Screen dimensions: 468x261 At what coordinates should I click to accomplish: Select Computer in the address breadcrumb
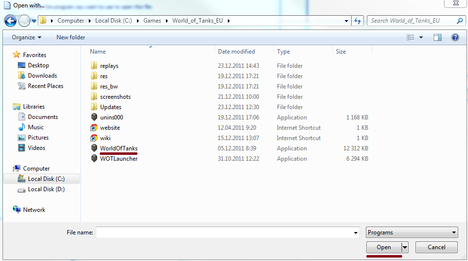pyautogui.click(x=71, y=21)
